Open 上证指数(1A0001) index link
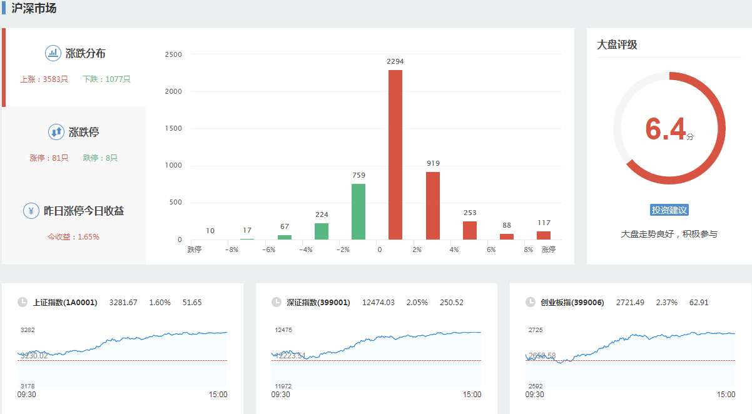The width and height of the screenshot is (752, 414). 65,303
